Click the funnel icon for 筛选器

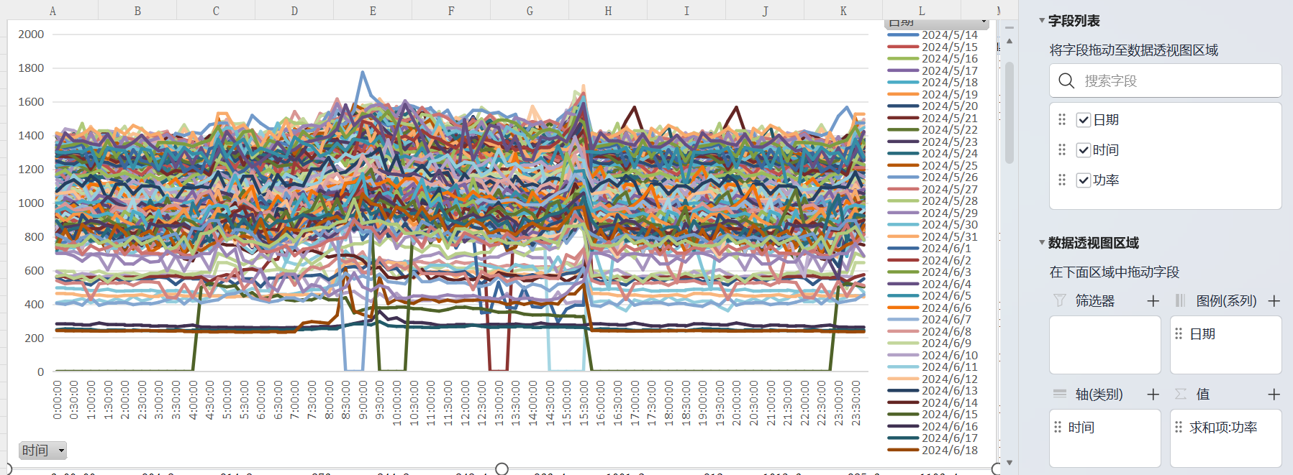click(x=1059, y=301)
